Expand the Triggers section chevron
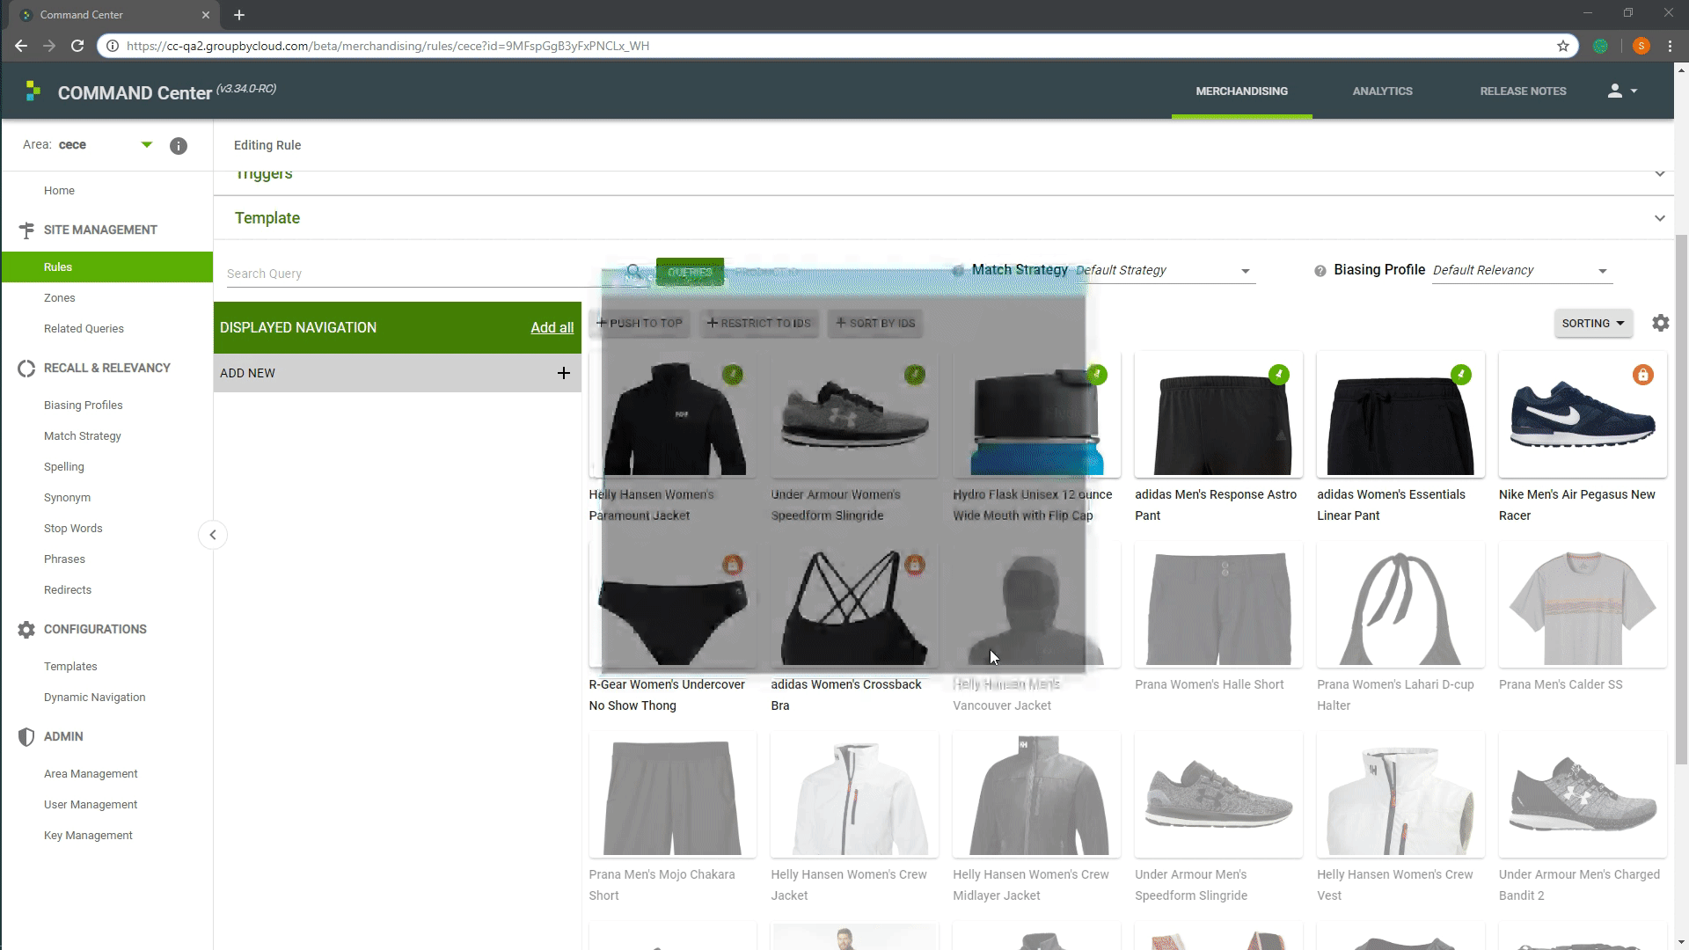This screenshot has height=950, width=1689. [1659, 174]
